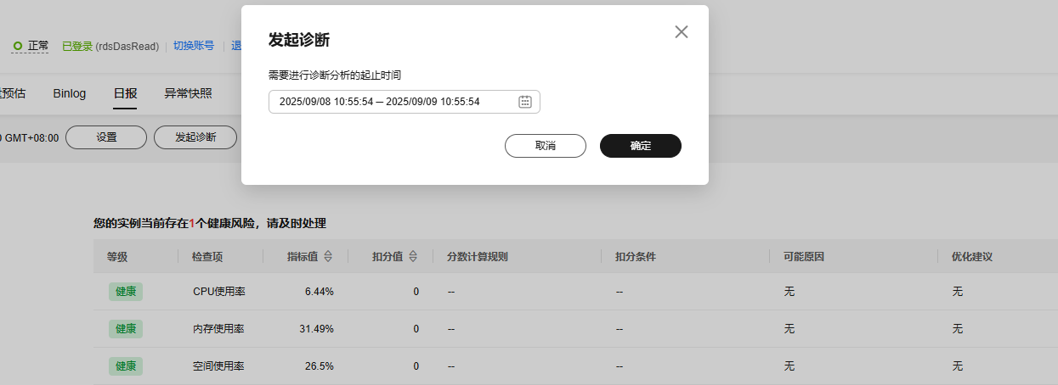Viewport: 1058px width, 385px height.
Task: Click the 设置 button
Action: tap(106, 137)
